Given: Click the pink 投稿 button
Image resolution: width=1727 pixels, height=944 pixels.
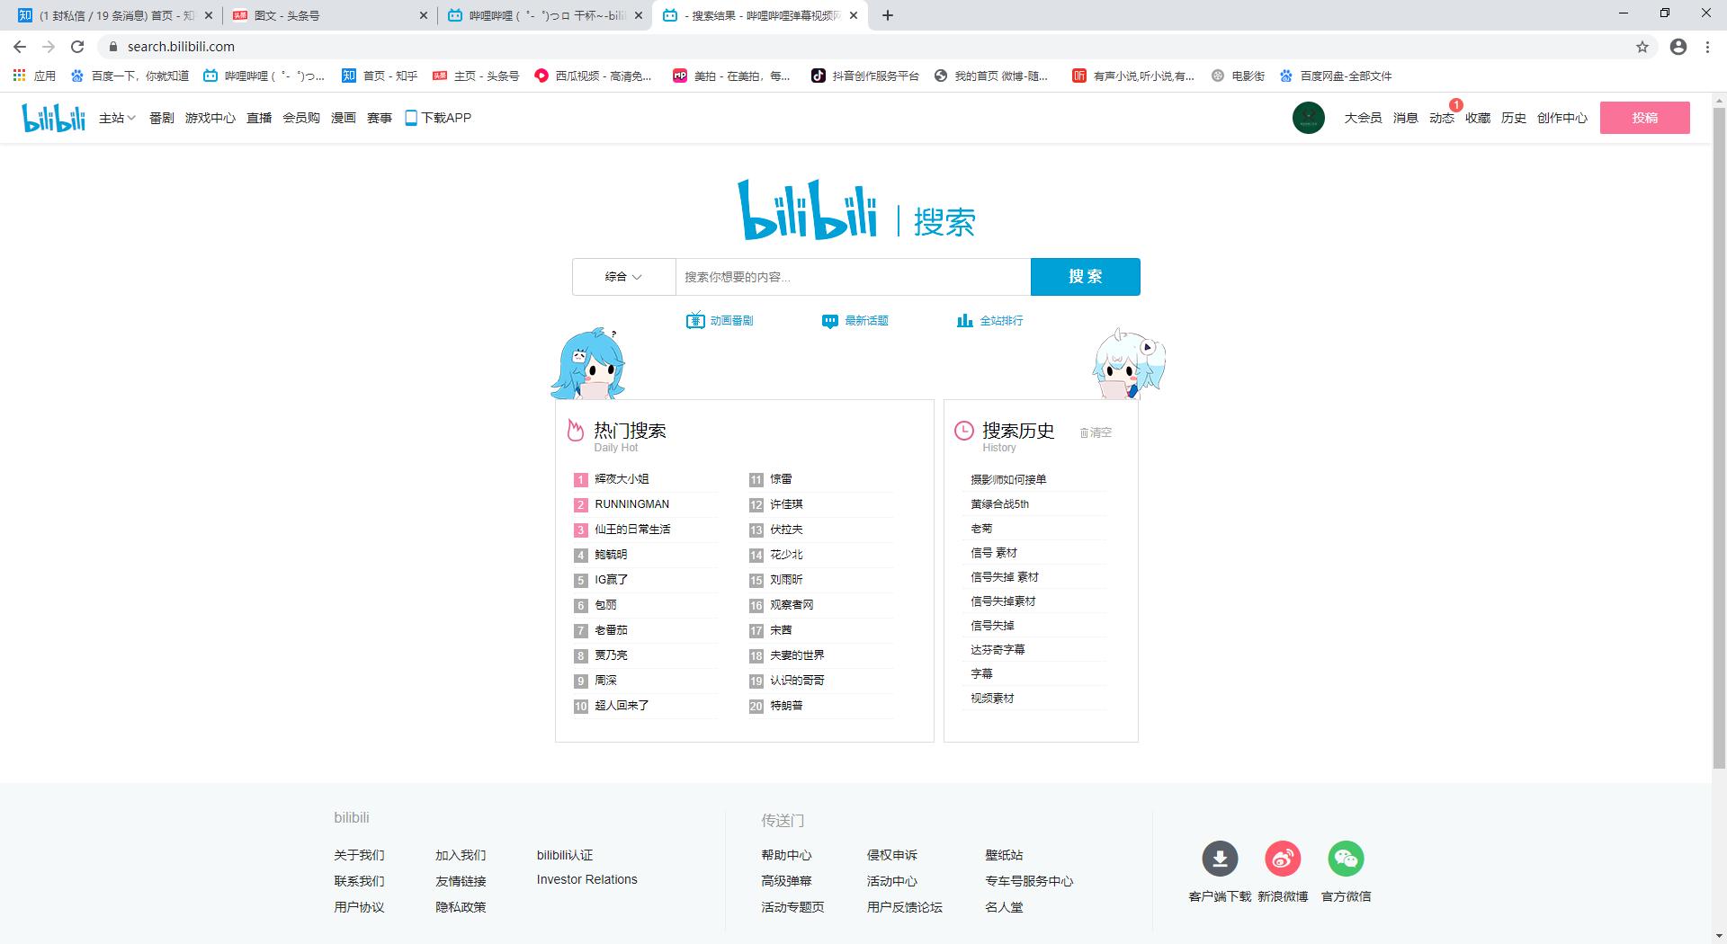Looking at the screenshot, I should click(1645, 117).
